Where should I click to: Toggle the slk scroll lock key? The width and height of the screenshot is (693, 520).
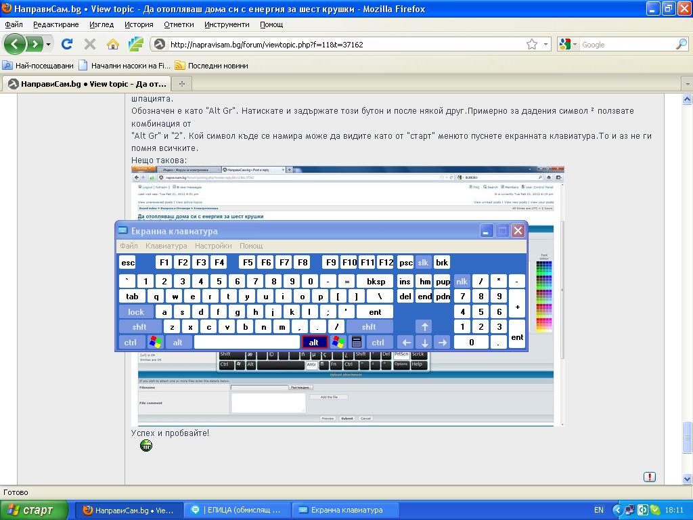[x=423, y=262]
